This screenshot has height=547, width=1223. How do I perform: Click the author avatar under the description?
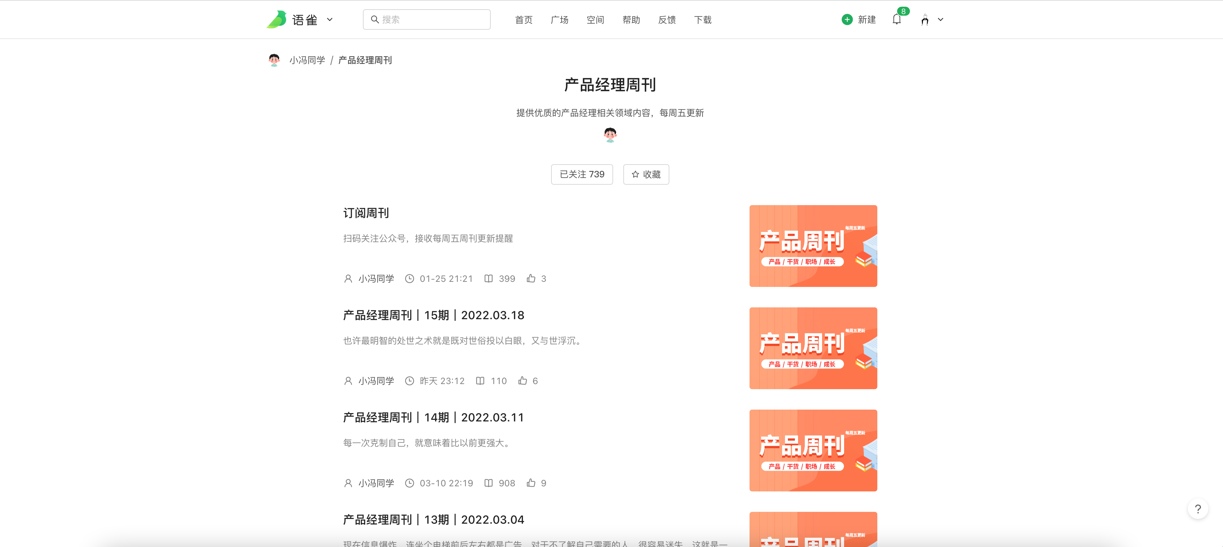pos(610,135)
